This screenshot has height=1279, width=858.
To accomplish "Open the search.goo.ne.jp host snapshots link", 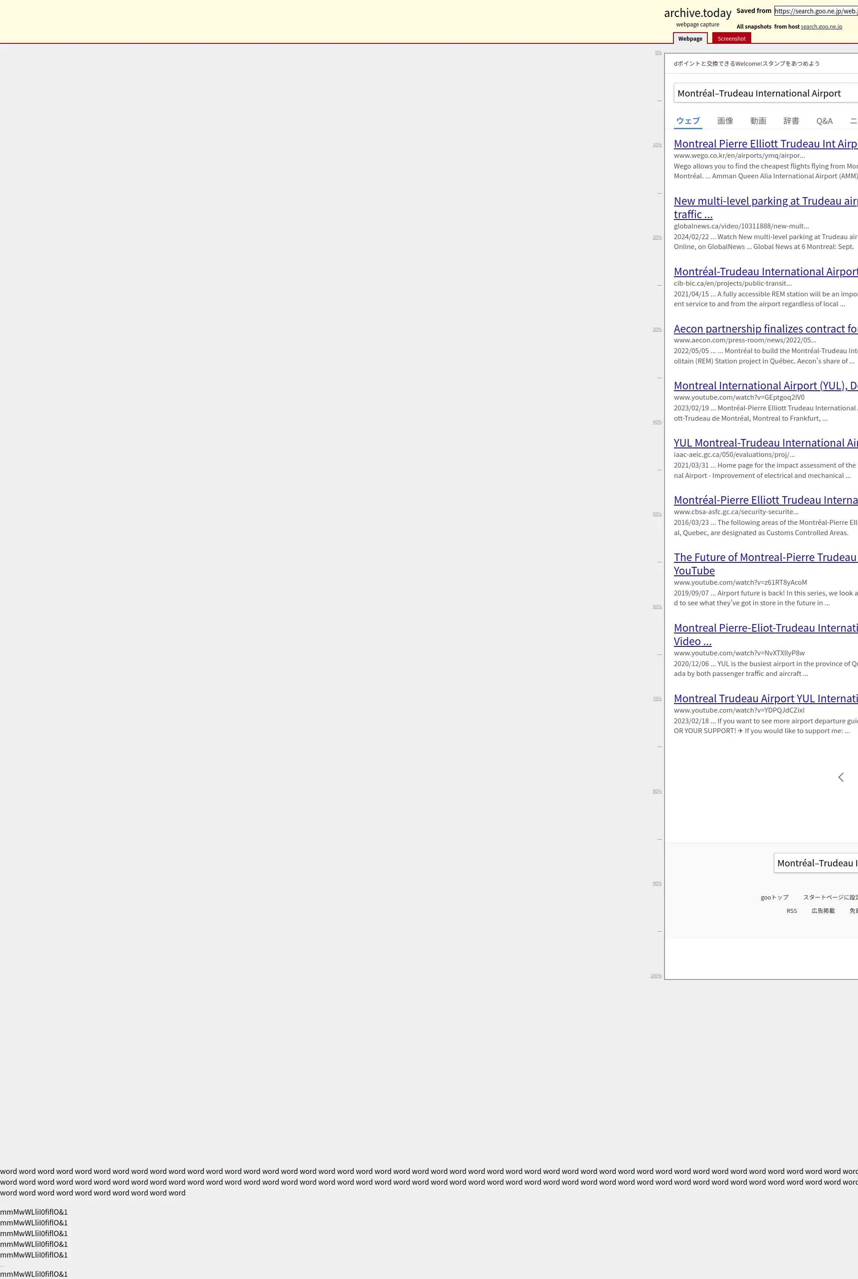I will click(x=821, y=27).
